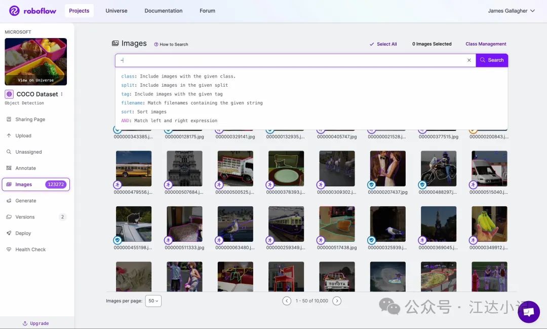Open the school bus image 000000479556

[x=134, y=168]
